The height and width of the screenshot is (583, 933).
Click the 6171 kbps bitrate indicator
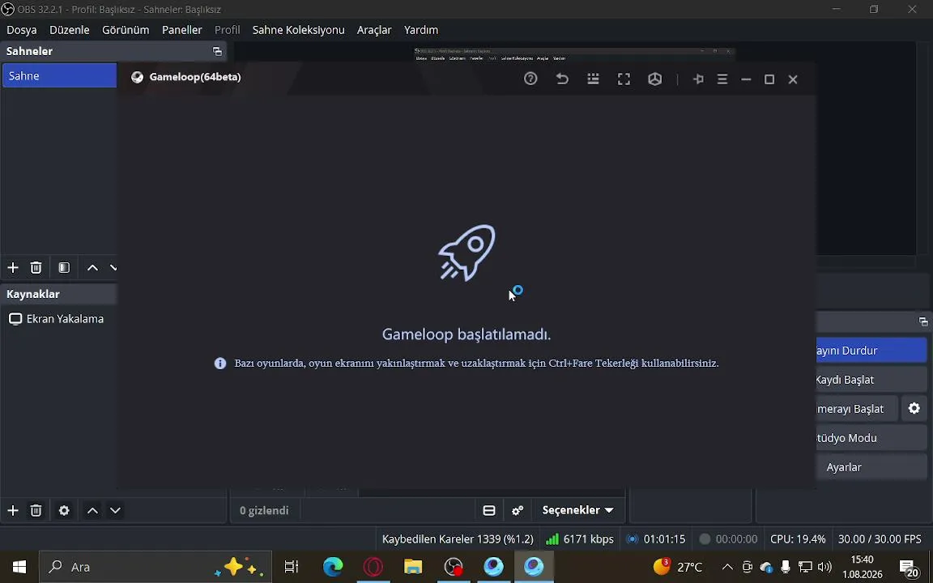[x=580, y=539]
